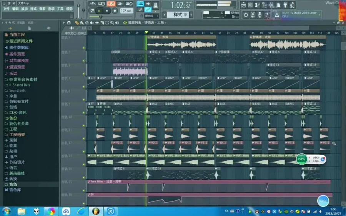
Task: Open the 工具 menu
Action: pos(60,9)
